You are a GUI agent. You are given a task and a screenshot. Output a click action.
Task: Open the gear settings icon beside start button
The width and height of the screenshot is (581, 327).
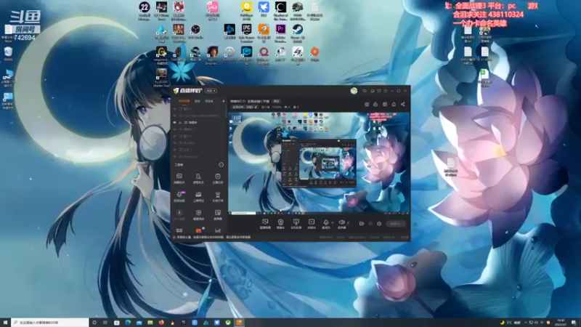379,224
